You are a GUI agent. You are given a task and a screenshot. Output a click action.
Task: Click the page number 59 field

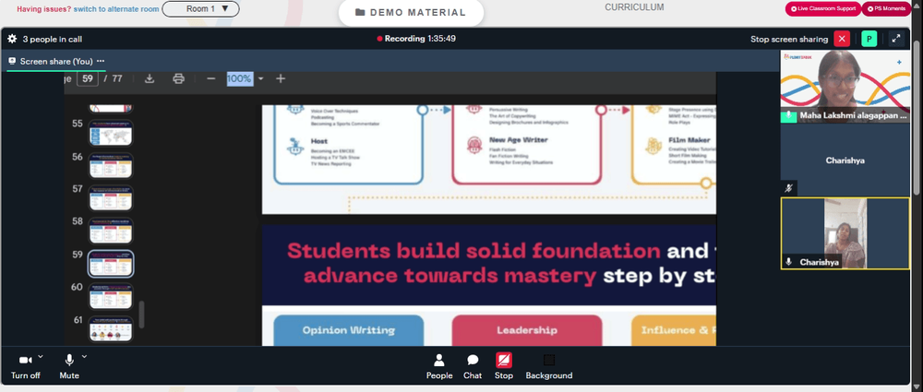coord(87,78)
